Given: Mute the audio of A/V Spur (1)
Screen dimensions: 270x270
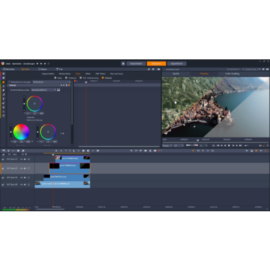Looking at the screenshot, I should click(25, 159).
